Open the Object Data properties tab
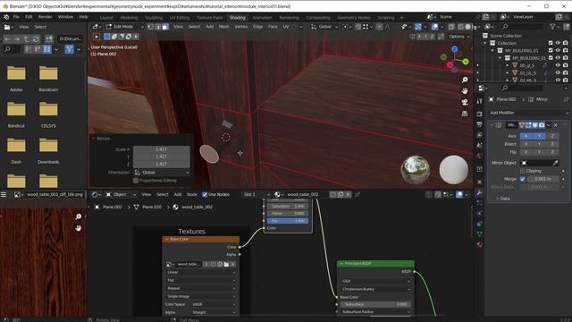Screen dimensions: 572x322 point(479,234)
